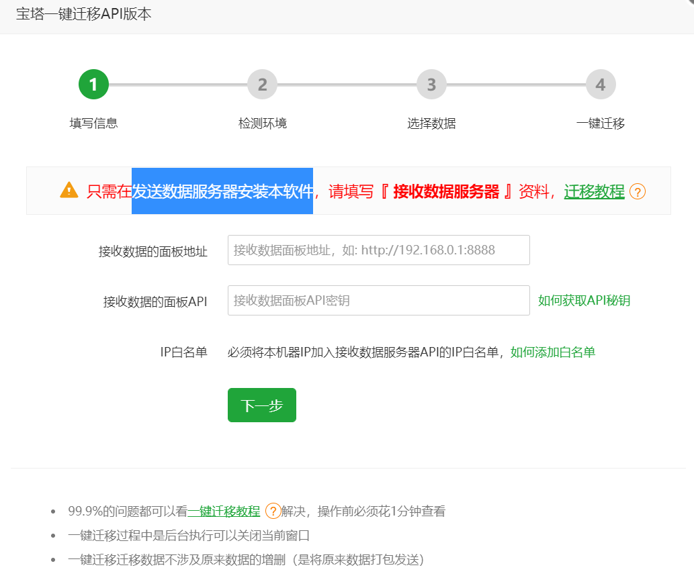The image size is (694, 586).
Task: Click the 宝塔一键迁移API版本 window title
Action: (x=84, y=13)
